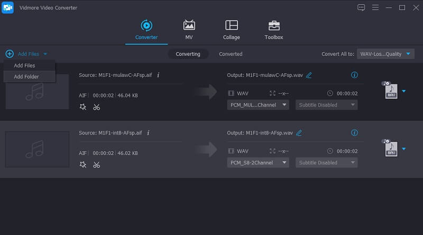The width and height of the screenshot is (423, 235).
Task: Open PCM_MUL...Channel audio track dropdown
Action: (258, 105)
